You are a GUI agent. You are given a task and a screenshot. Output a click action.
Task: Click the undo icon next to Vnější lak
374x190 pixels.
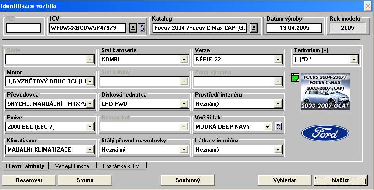coord(277,126)
